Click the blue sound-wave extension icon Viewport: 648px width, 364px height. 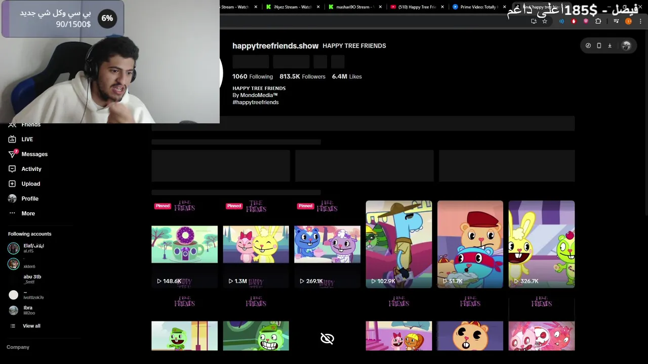click(x=561, y=21)
